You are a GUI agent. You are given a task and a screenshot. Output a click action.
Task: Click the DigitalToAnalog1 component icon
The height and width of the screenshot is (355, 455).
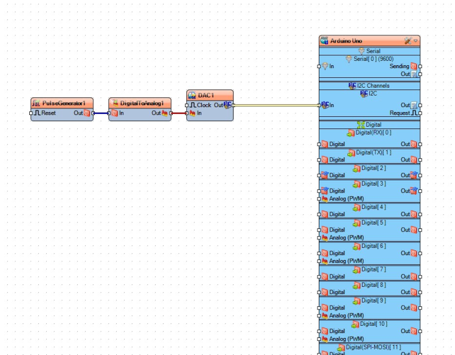(x=114, y=103)
